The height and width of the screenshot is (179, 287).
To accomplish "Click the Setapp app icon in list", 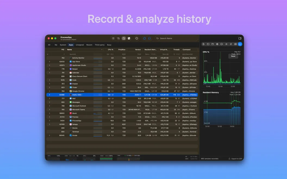I will coord(71,124).
